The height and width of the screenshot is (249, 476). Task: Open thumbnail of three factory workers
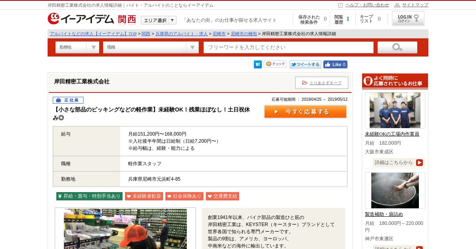pos(395,110)
